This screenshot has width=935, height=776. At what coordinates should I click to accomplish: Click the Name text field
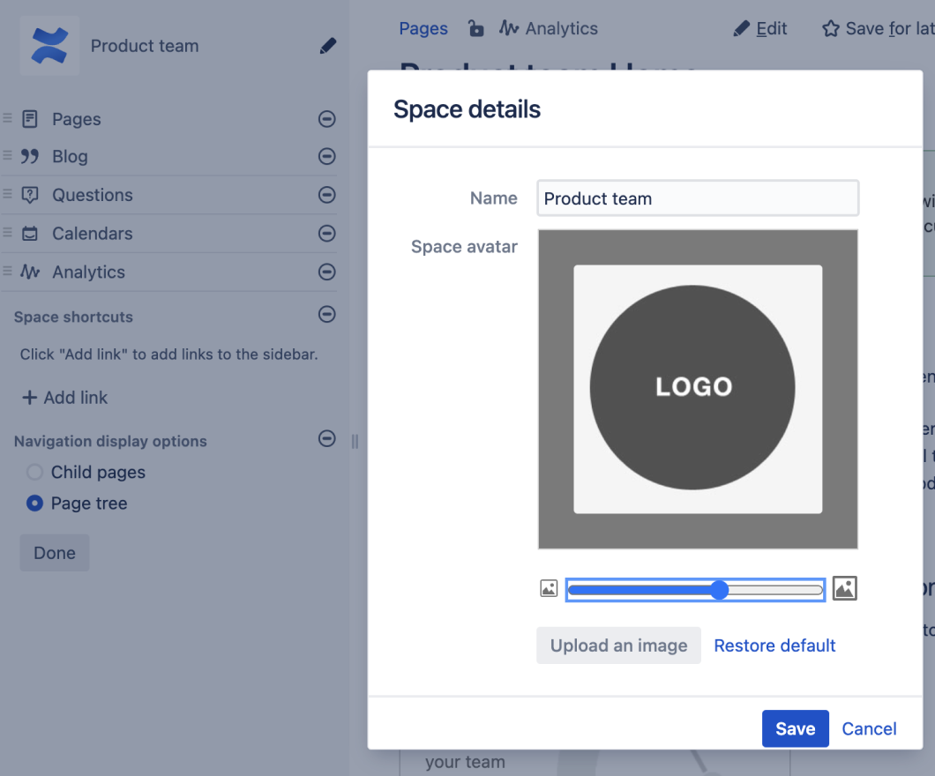[697, 198]
